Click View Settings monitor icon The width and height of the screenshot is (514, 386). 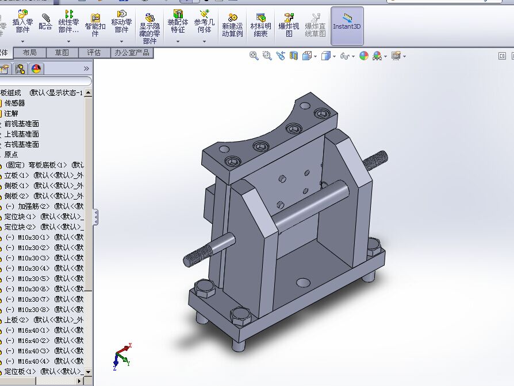tap(396, 56)
